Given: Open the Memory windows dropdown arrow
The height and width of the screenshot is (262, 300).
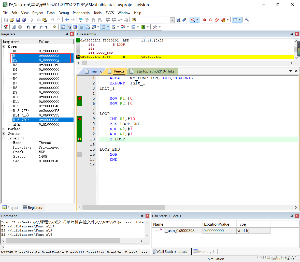Looking at the screenshot, I should coord(108,27).
